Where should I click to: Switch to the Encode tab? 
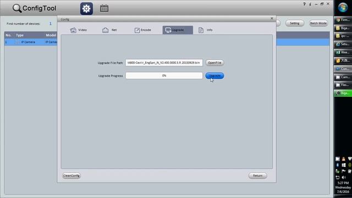pos(143,30)
